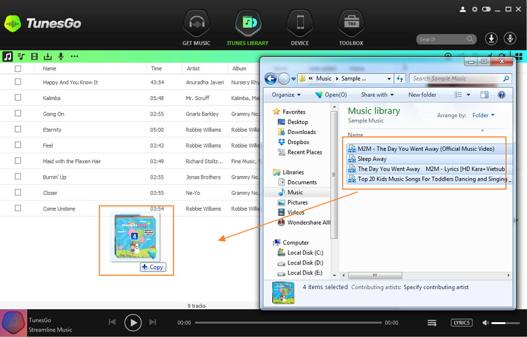Image resolution: width=527 pixels, height=337 pixels.
Task: Create a New folder in Explorer
Action: click(422, 95)
